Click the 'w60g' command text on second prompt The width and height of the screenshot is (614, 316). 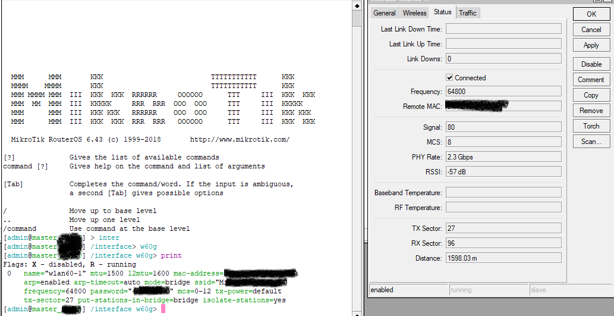pyautogui.click(x=149, y=246)
